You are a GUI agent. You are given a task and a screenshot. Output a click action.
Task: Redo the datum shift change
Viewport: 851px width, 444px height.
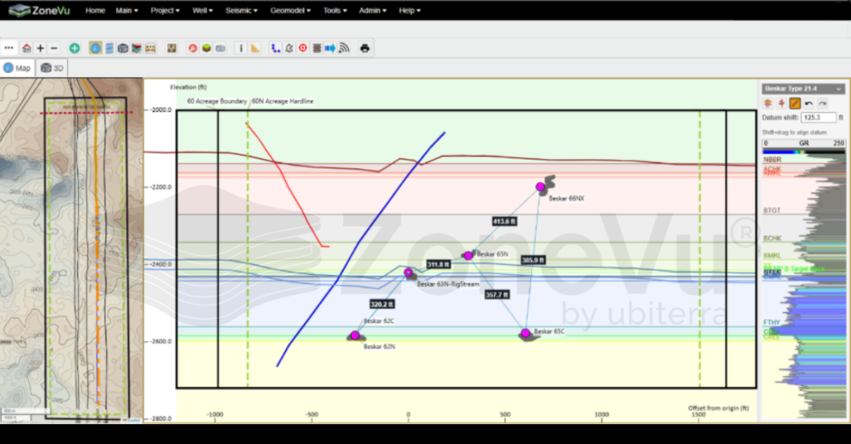pos(823,103)
